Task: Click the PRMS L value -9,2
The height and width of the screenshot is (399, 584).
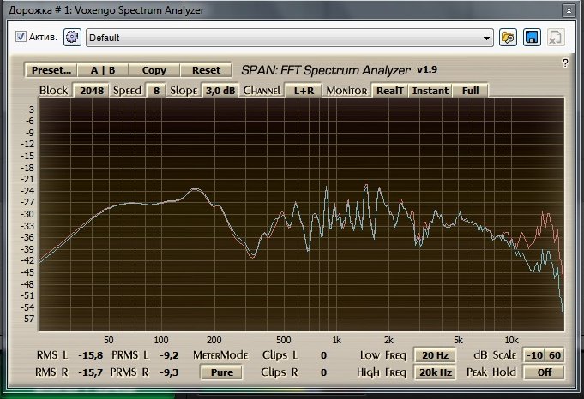Action: point(169,355)
